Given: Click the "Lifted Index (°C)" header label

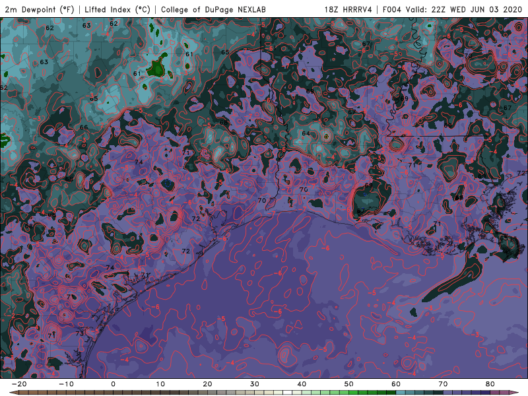Looking at the screenshot, I should 117,9.
